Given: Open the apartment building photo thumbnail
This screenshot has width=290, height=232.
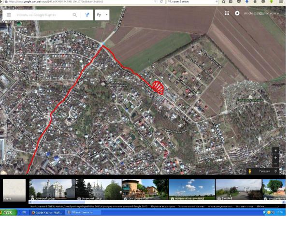Looking at the screenshot, I should 145,189.
